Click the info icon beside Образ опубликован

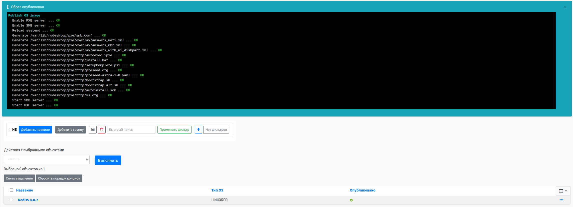click(8, 7)
